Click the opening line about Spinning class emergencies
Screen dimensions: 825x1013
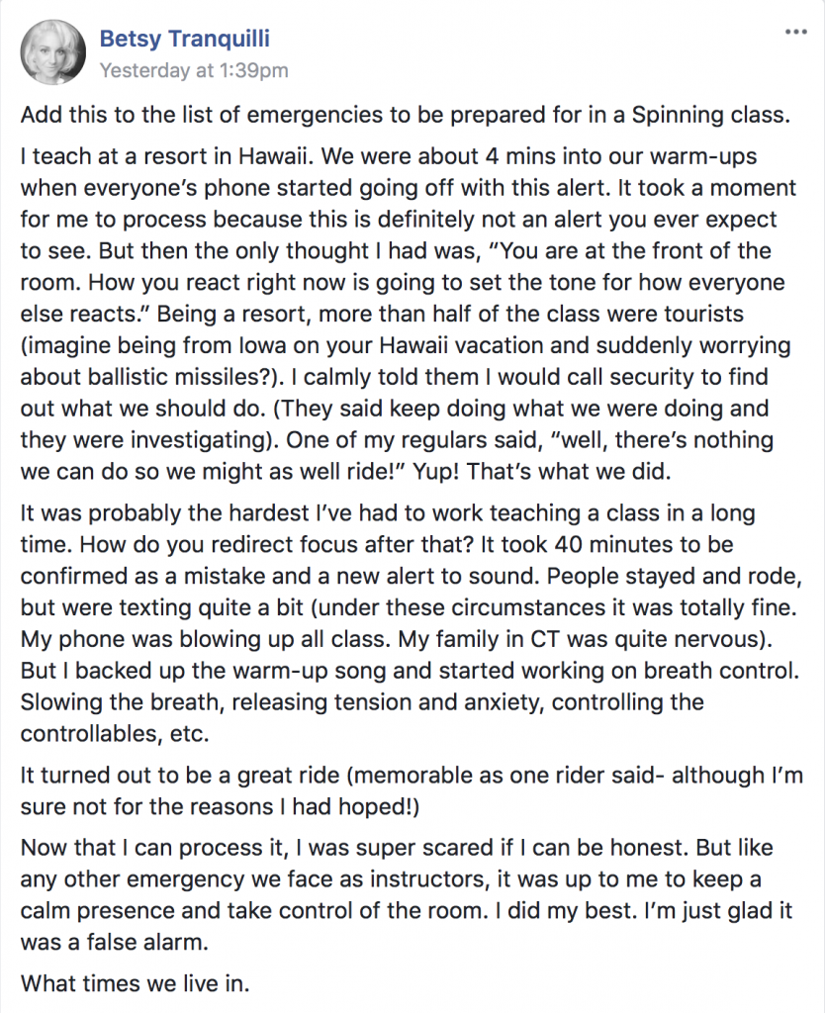(x=405, y=115)
